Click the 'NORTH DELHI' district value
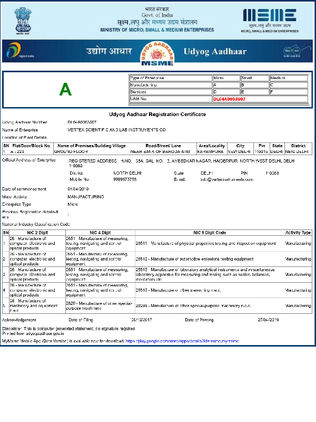Screen dimensions: 316x422 click(127, 173)
